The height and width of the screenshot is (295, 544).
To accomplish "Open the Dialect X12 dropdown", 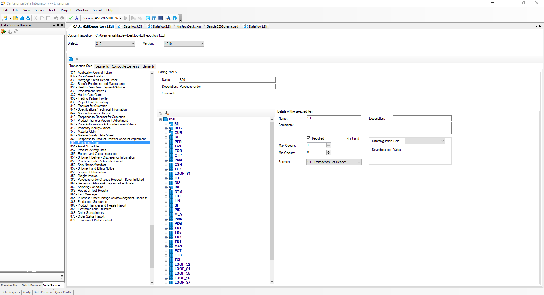I will [133, 44].
